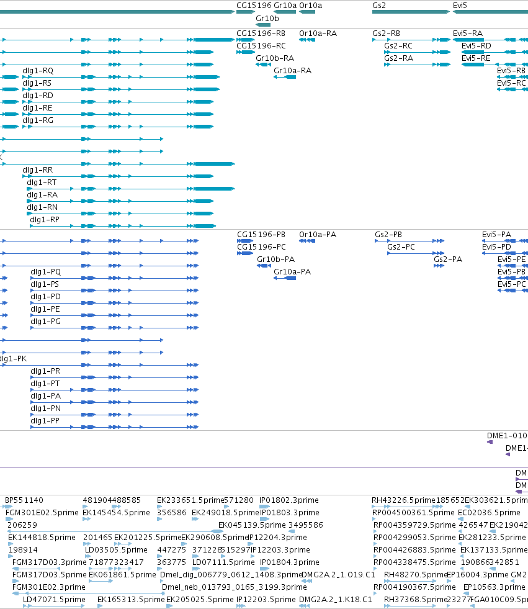The image size is (528, 609).
Task: Click the LD03505.5prime EST label
Action: tap(117, 550)
